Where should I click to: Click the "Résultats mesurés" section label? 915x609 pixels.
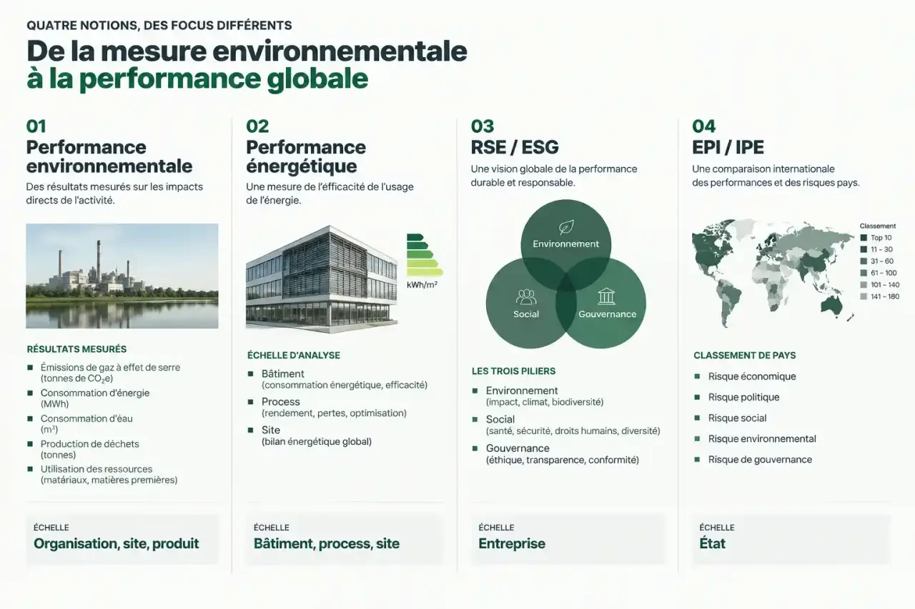pyautogui.click(x=76, y=349)
